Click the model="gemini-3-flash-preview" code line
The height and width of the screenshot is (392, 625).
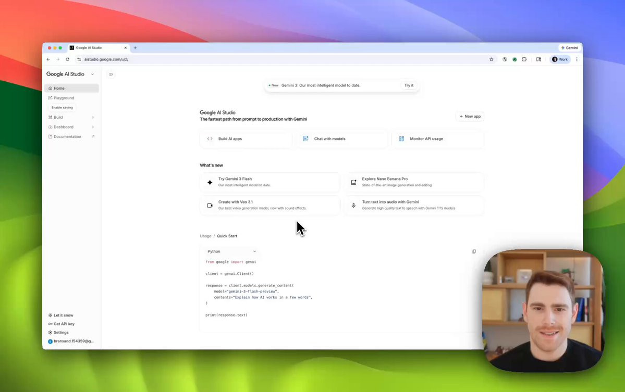pyautogui.click(x=247, y=292)
